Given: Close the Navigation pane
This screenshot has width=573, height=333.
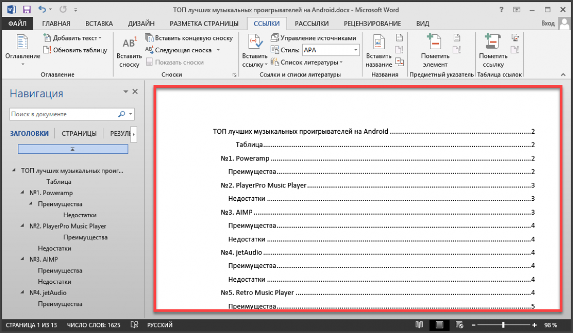Looking at the screenshot, I should (x=135, y=92).
